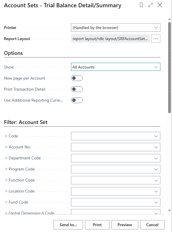Screen dimensions: 172x232
Task: Remove the Function Code filter
Action: (6, 180)
